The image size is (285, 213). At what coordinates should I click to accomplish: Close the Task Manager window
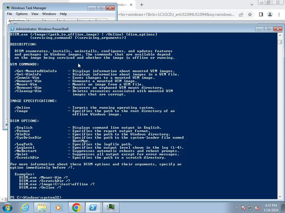pos(110,8)
